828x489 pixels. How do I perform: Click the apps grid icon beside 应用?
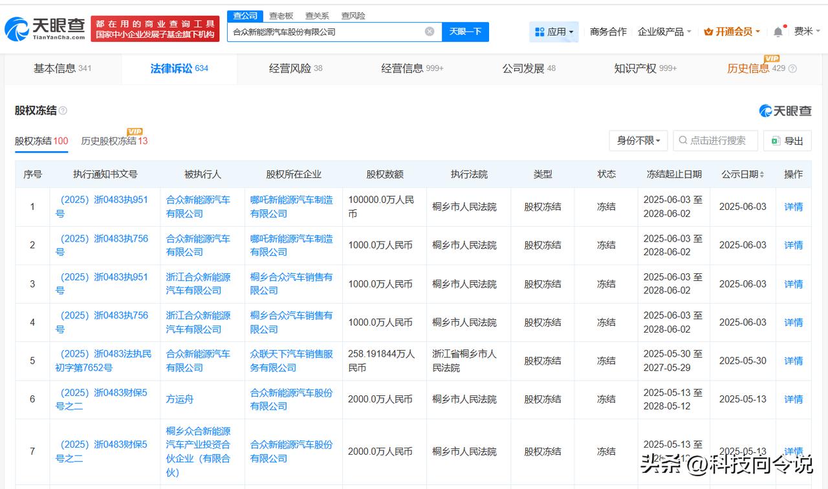[x=539, y=32]
